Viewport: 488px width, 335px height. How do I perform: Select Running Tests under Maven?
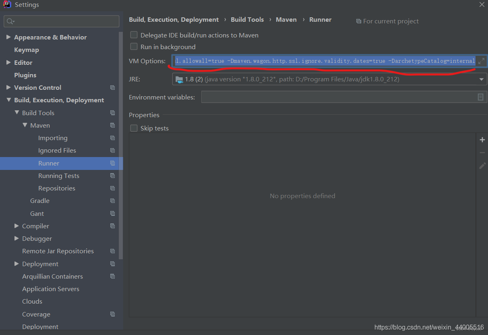59,176
